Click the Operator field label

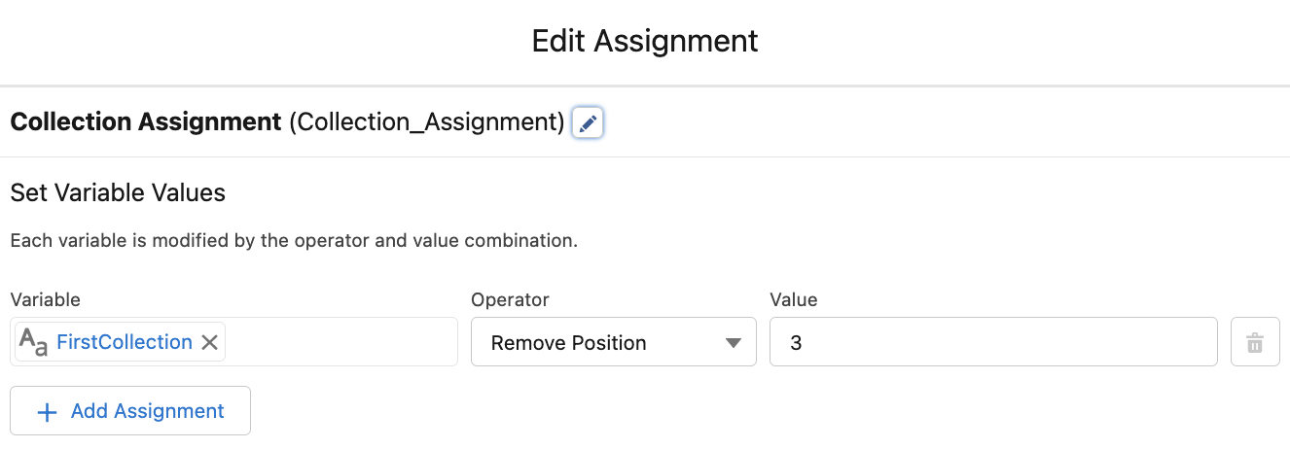[510, 300]
